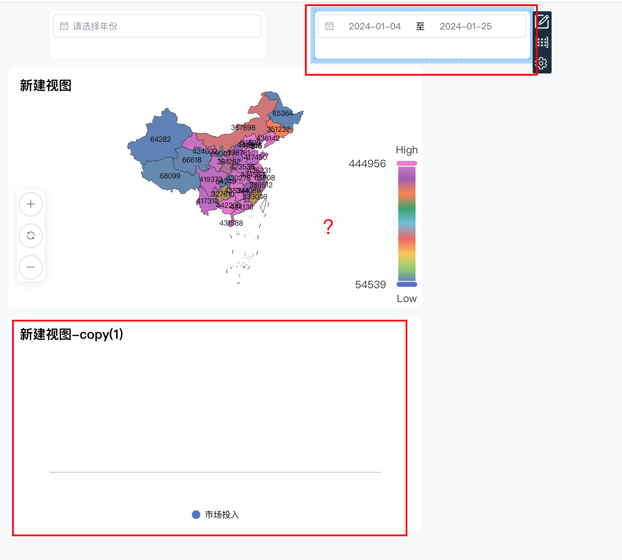Viewport: 622px width, 560px height.
Task: Open the 请选择年份 year selector
Action: tap(156, 26)
